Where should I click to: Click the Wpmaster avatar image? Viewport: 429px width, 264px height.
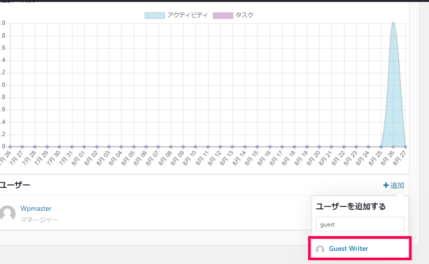click(x=7, y=213)
